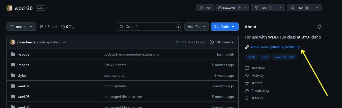Viewport: 342px width, 108px height.
Task: Click the commit author avatar next to rborcherds
Action: pyautogui.click(x=13, y=42)
